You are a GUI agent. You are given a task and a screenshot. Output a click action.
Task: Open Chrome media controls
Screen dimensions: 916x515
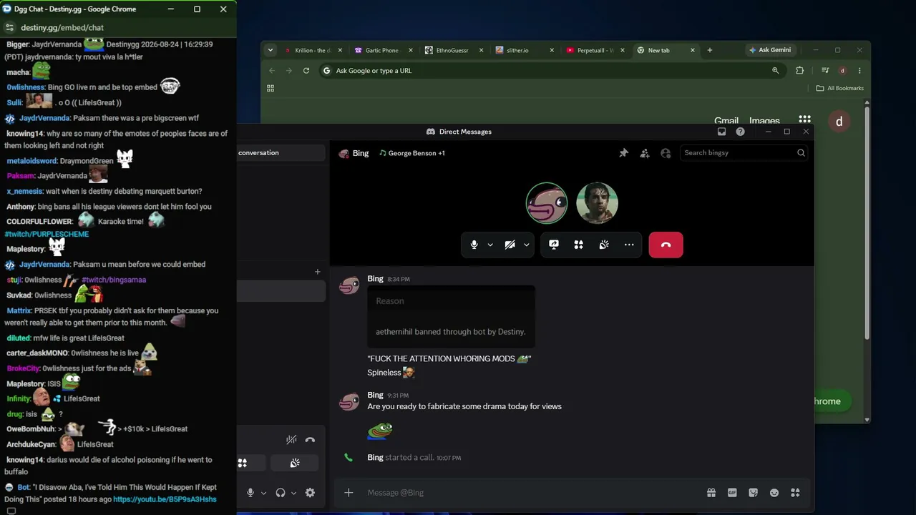click(x=825, y=71)
